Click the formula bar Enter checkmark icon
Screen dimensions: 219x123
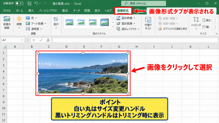(41, 40)
